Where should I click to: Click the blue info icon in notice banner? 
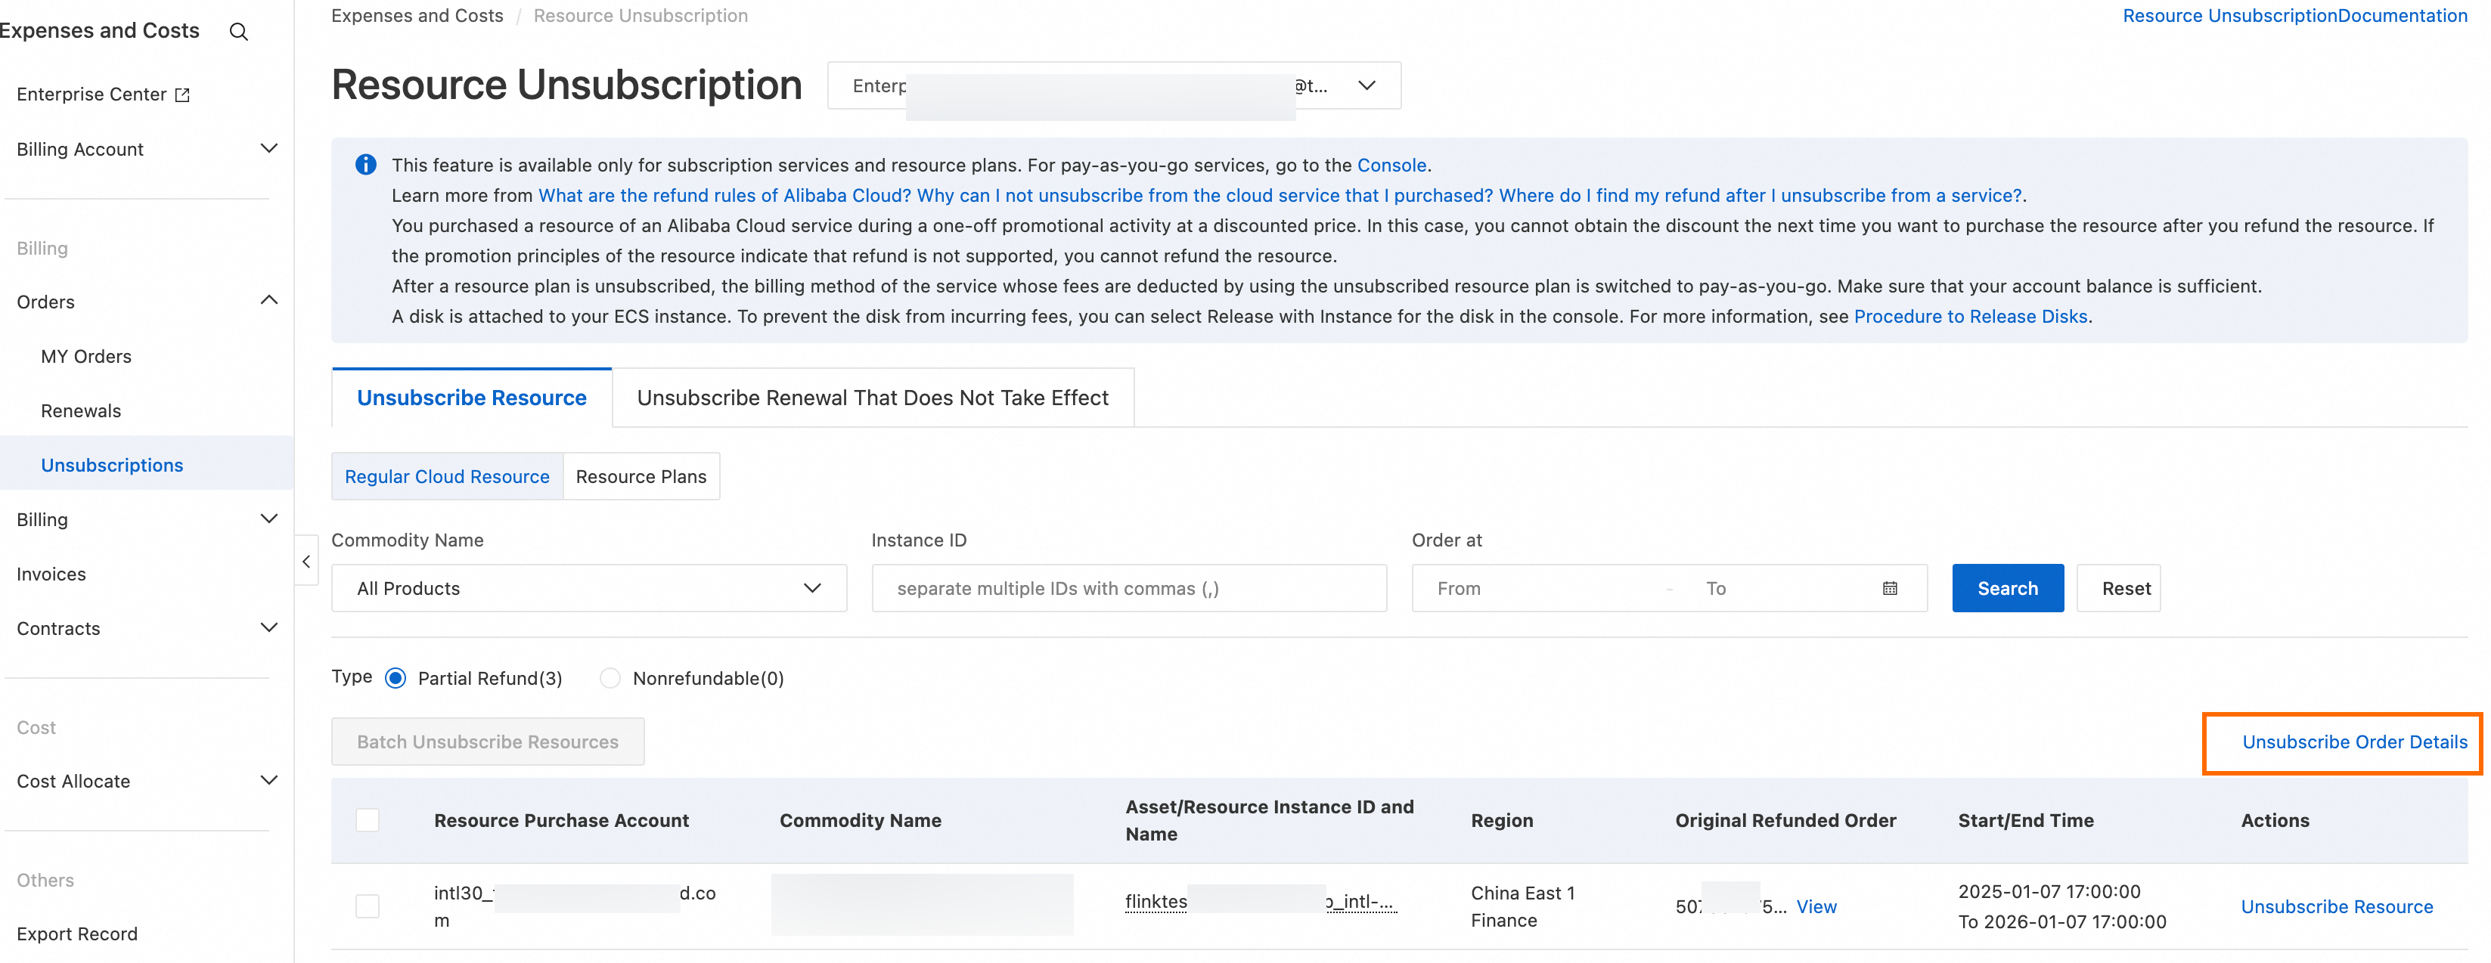click(x=365, y=164)
